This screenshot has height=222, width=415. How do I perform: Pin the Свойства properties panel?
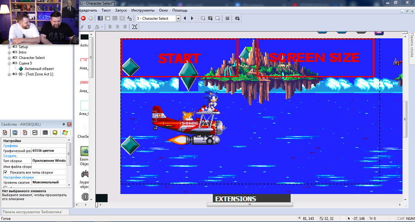click(x=64, y=124)
